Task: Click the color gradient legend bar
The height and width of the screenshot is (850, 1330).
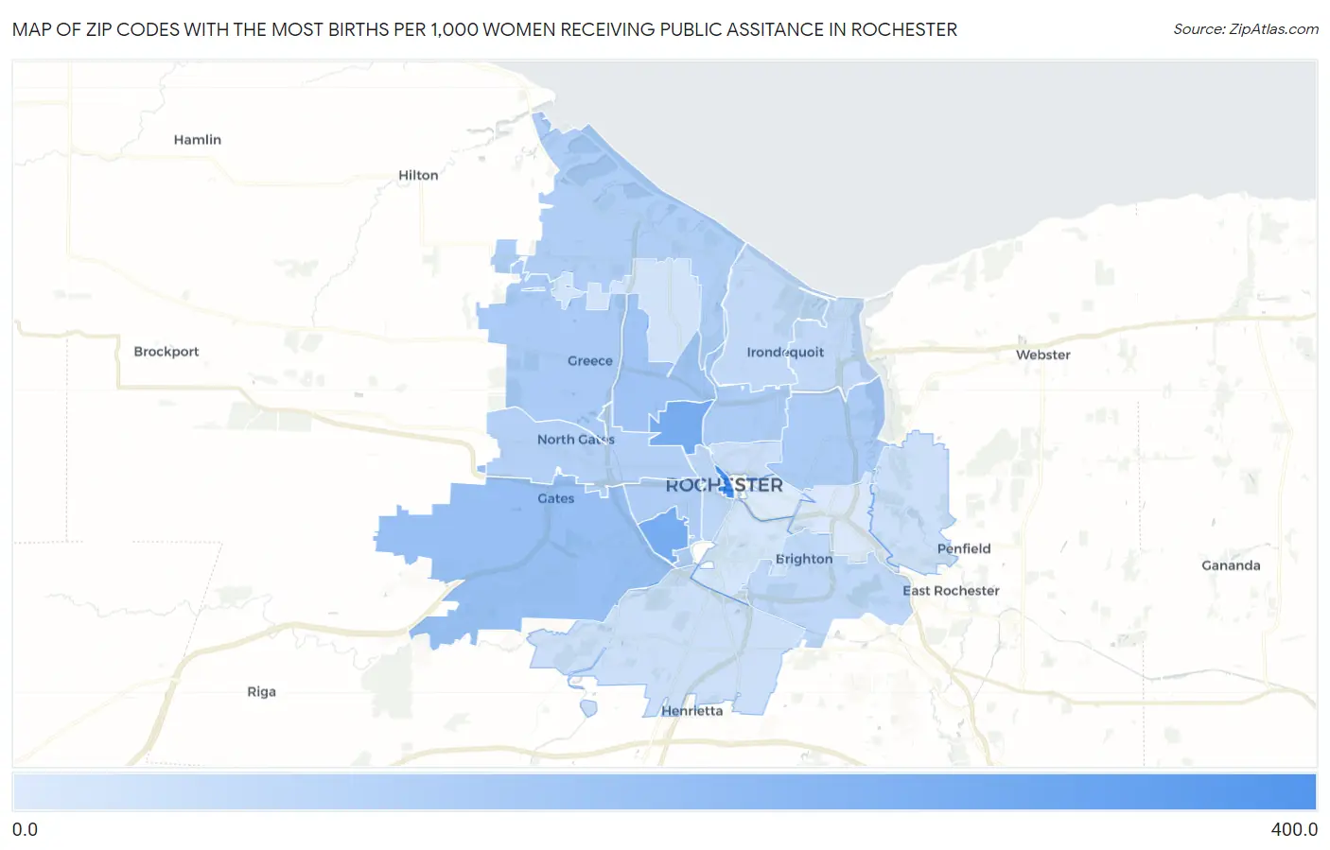Action: (664, 792)
